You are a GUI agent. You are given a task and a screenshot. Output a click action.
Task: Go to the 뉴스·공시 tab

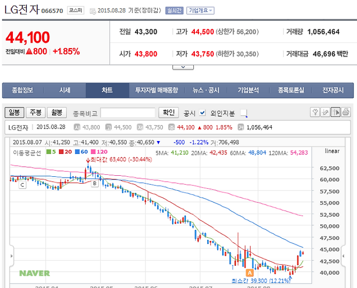click(206, 90)
